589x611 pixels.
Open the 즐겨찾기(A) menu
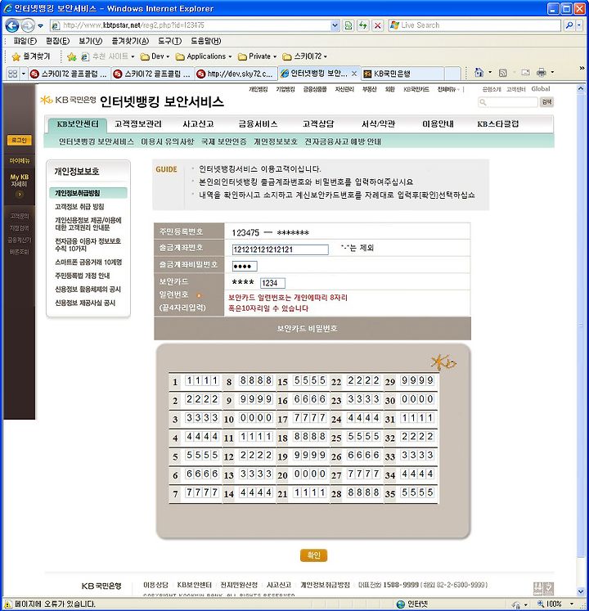(130, 41)
